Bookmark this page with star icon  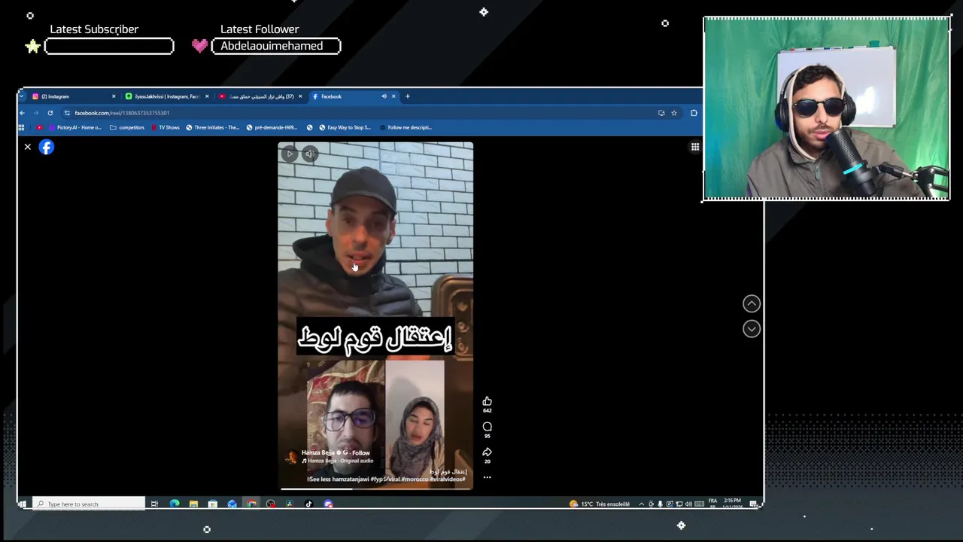[674, 113]
